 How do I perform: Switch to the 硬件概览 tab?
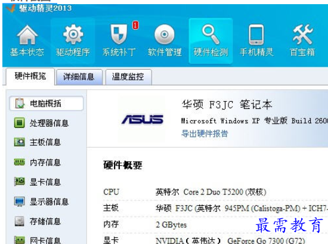(x=30, y=76)
